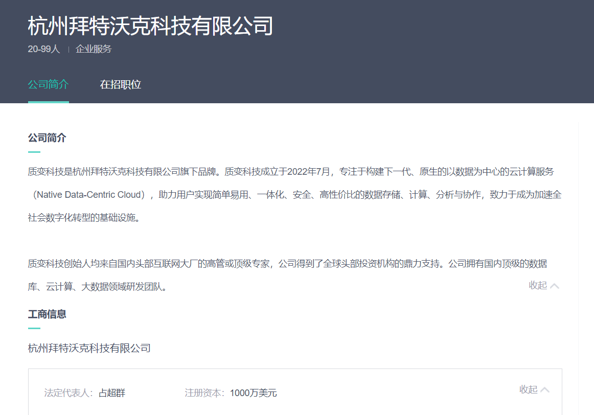Click company name under 工商信息 heading
594x415 pixels.
click(x=89, y=349)
